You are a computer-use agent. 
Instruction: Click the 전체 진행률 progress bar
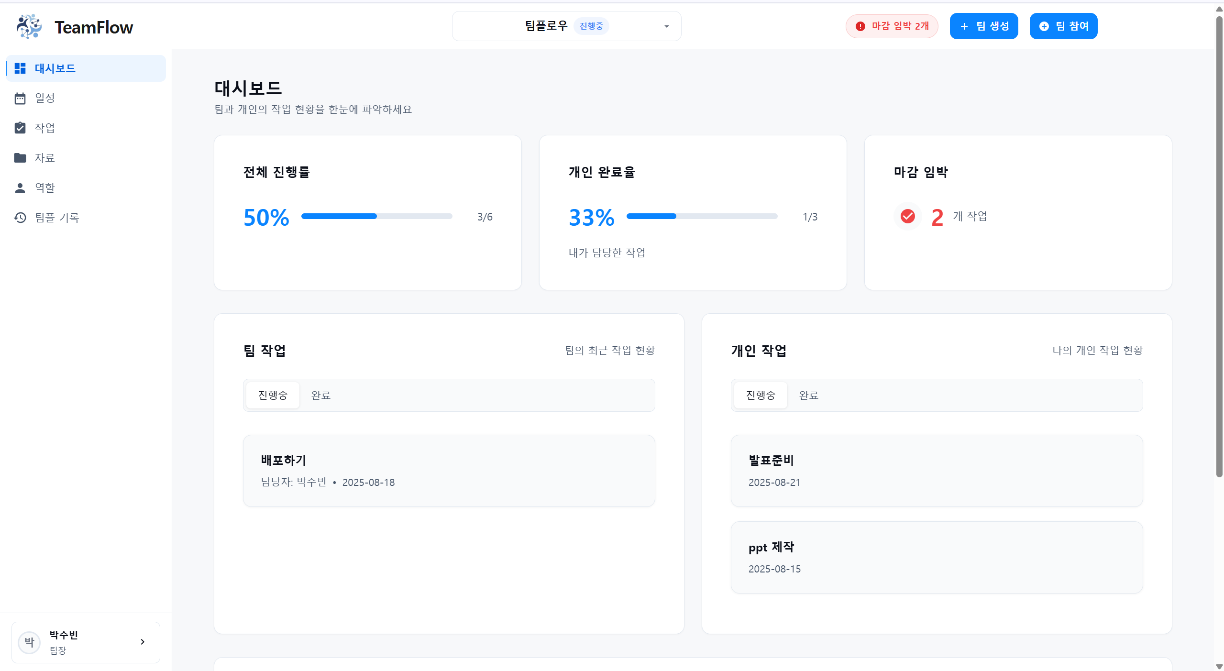pyautogui.click(x=376, y=216)
